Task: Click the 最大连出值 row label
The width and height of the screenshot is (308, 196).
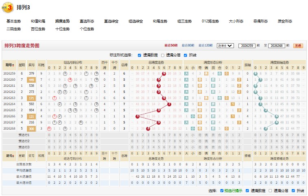Action: (x=24, y=183)
